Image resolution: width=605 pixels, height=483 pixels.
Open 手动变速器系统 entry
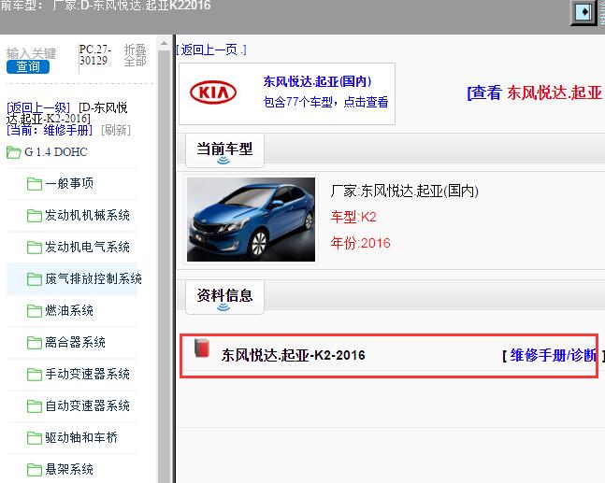(x=87, y=374)
